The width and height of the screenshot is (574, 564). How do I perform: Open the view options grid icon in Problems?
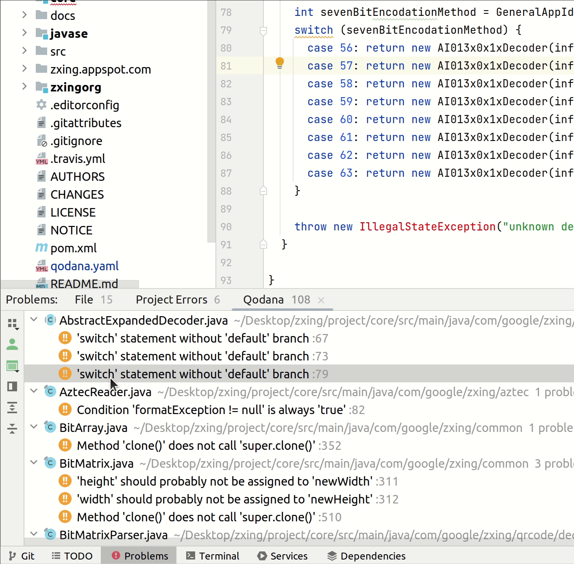13,324
